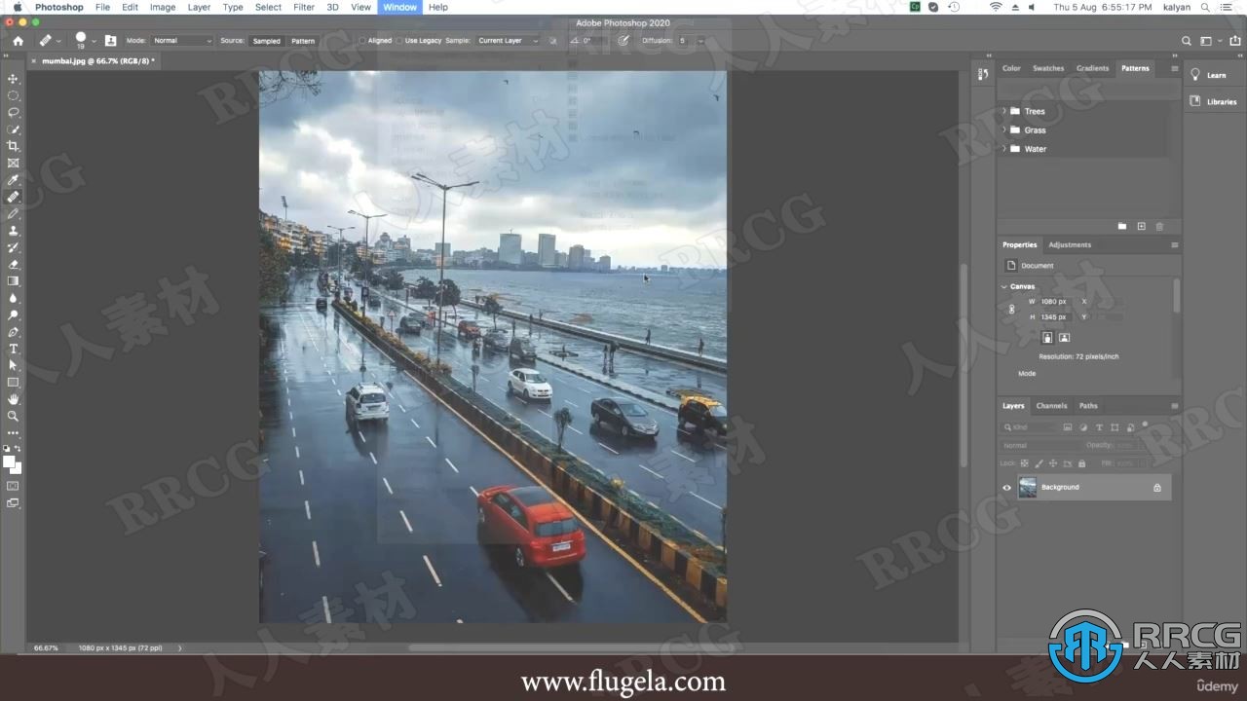Enable the Use Legacy checkbox
Screen dimensions: 1247x701
(x=399, y=41)
